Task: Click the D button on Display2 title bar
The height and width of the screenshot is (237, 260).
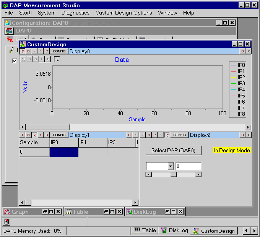Action: coord(242,135)
